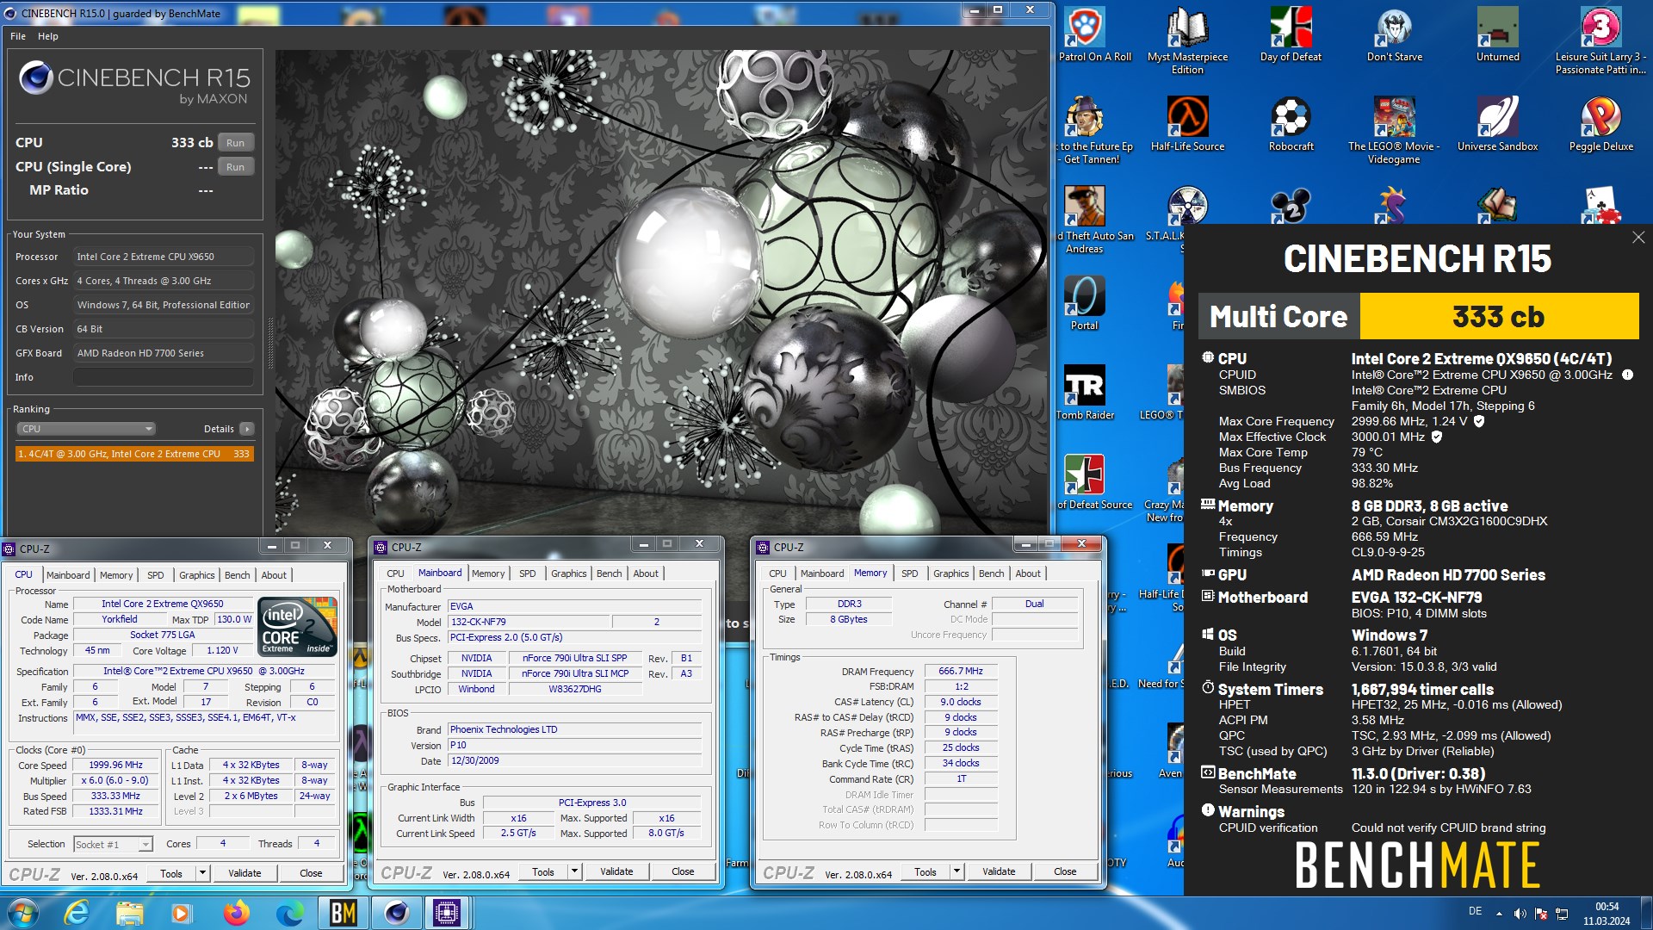
Task: Open the Back to the Future Ep shortcut
Action: click(1092, 129)
